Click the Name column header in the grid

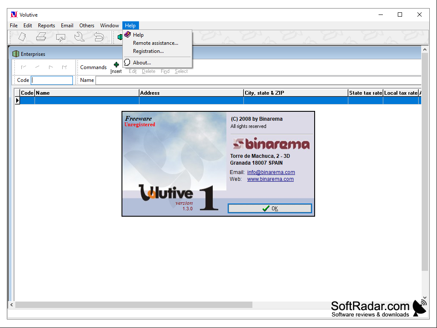tap(87, 93)
